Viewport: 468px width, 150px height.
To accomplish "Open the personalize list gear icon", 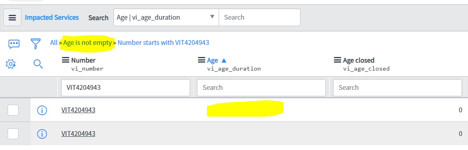I will pyautogui.click(x=10, y=63).
